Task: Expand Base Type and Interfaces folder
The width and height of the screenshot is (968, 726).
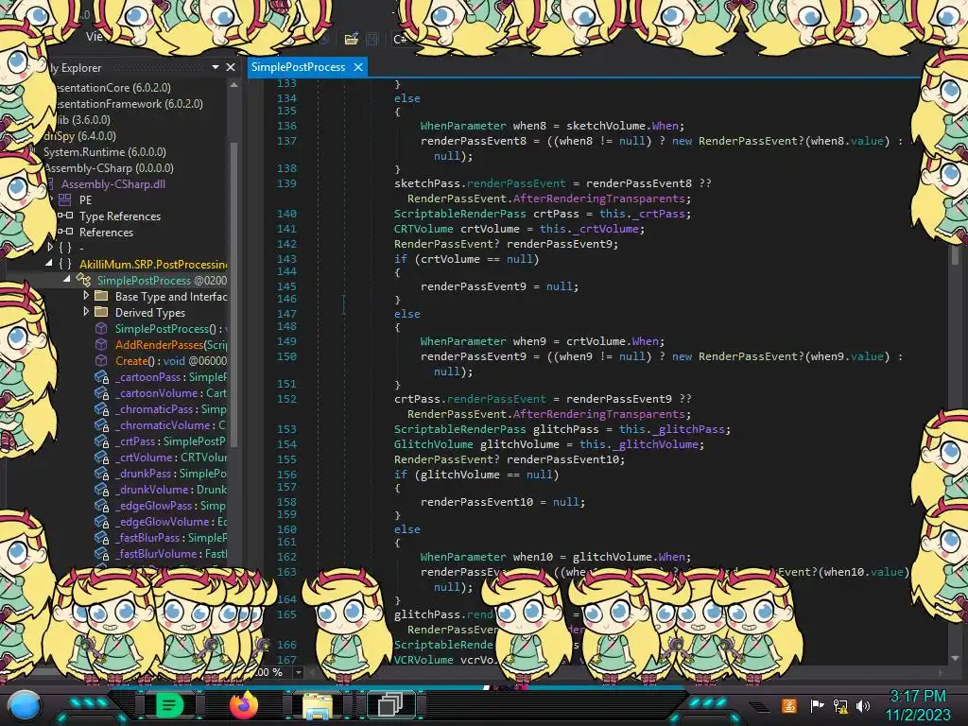Action: [x=86, y=296]
